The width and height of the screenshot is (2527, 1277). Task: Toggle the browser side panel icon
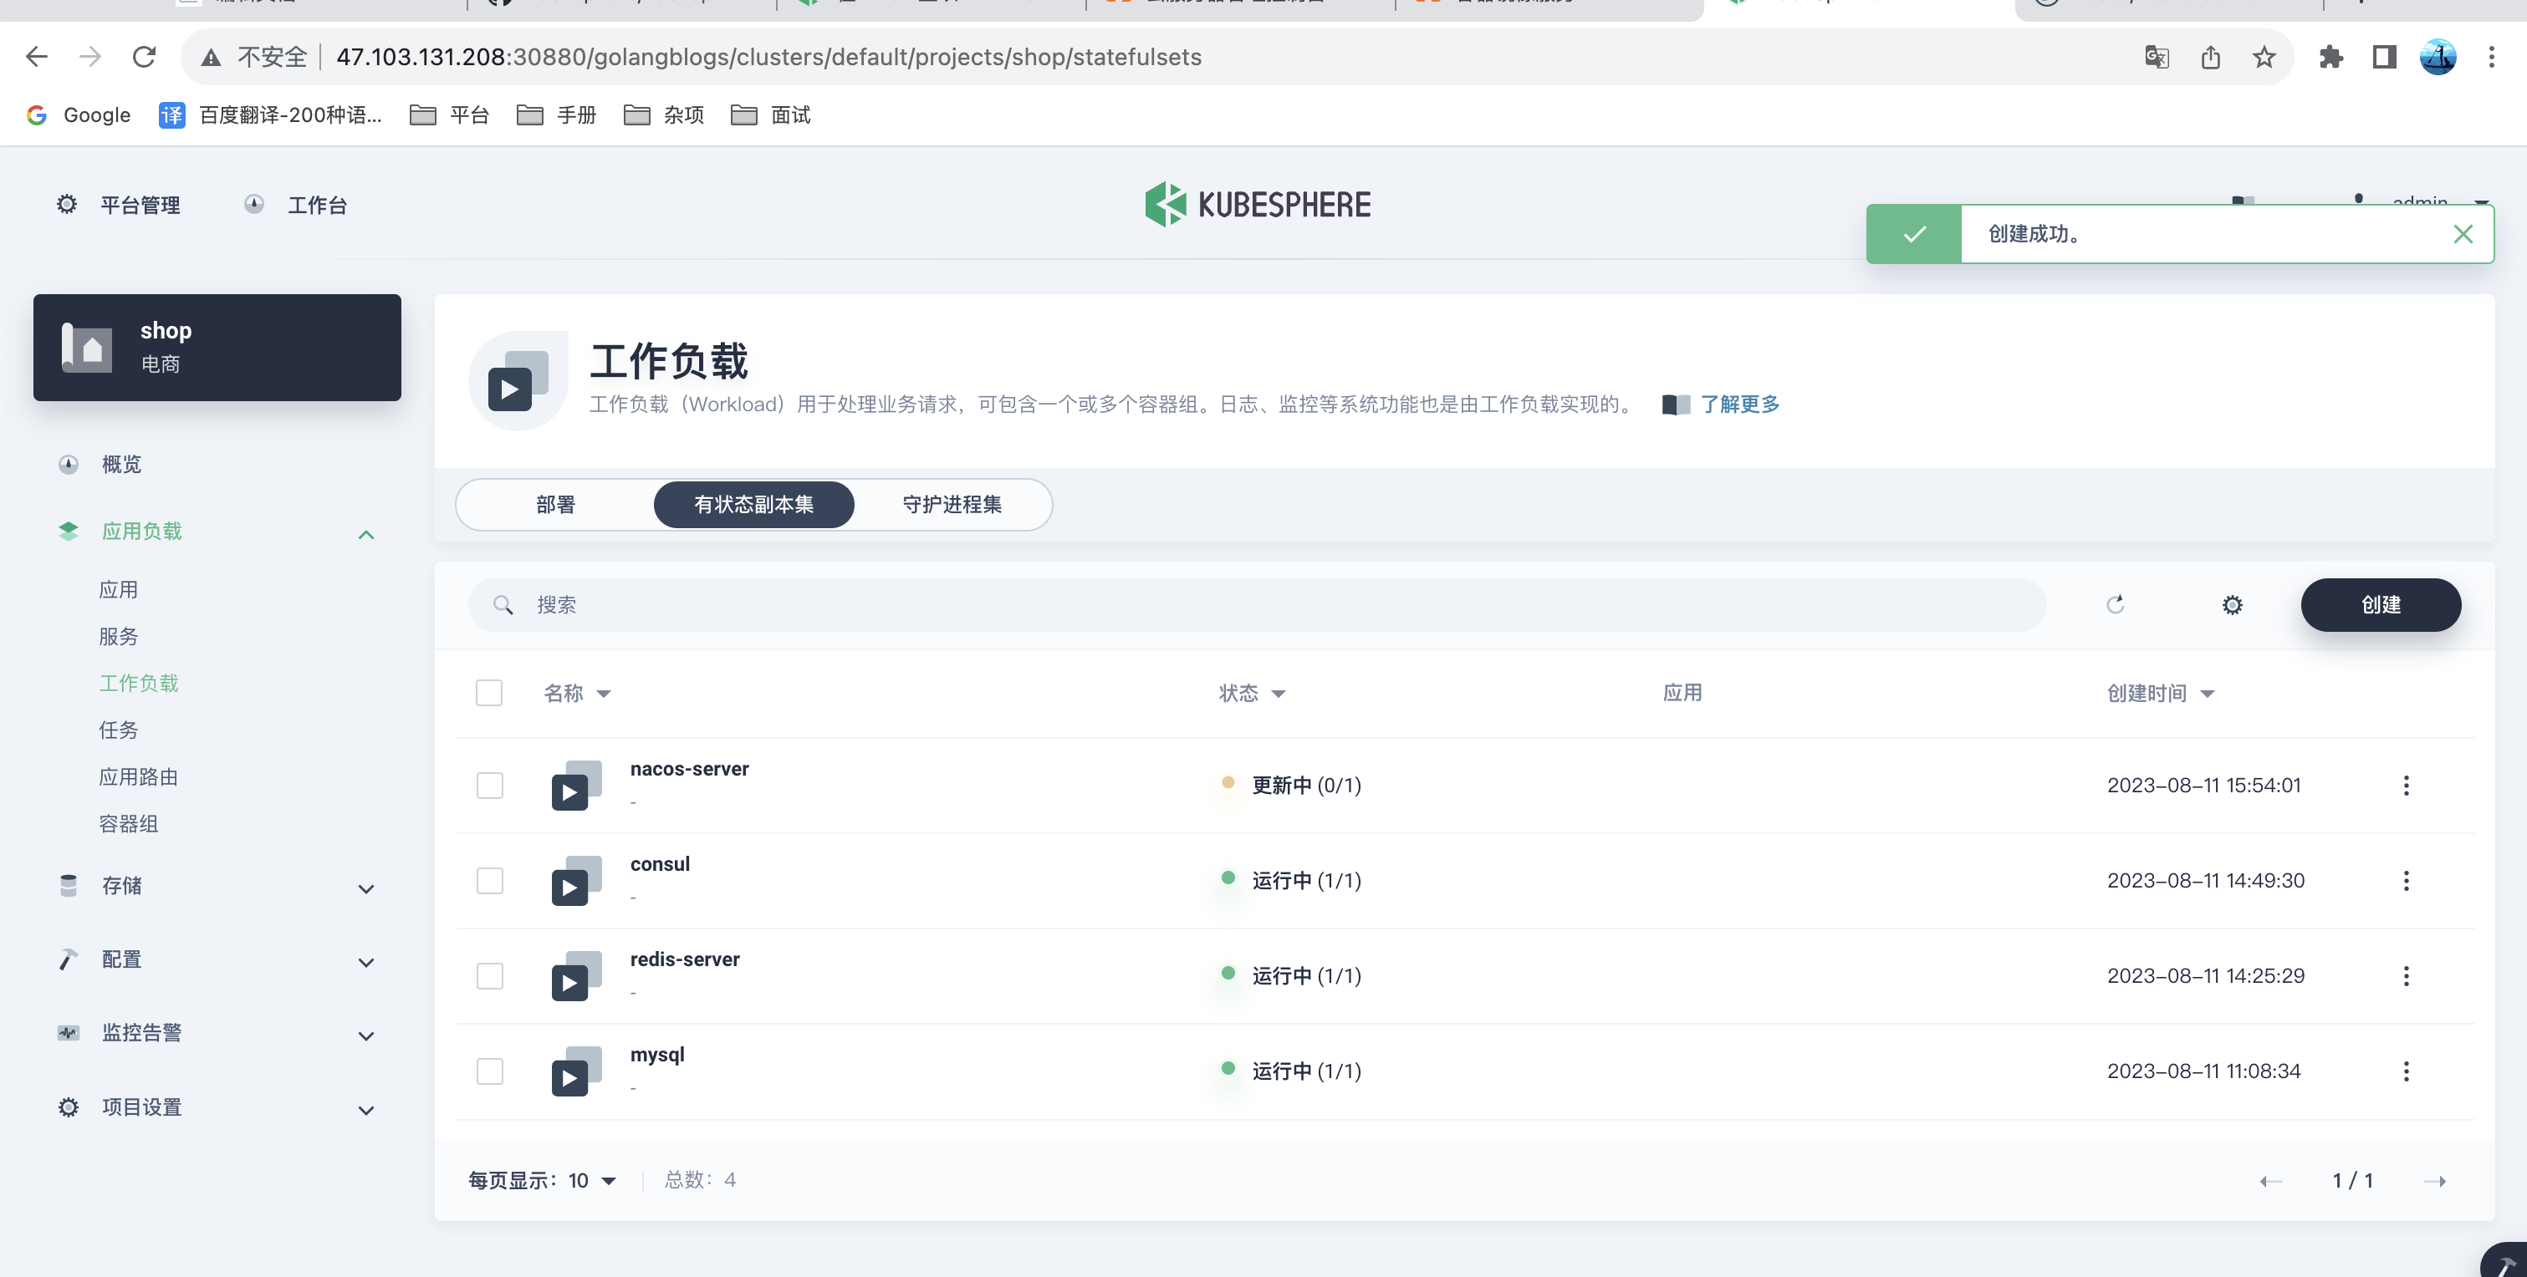2385,57
